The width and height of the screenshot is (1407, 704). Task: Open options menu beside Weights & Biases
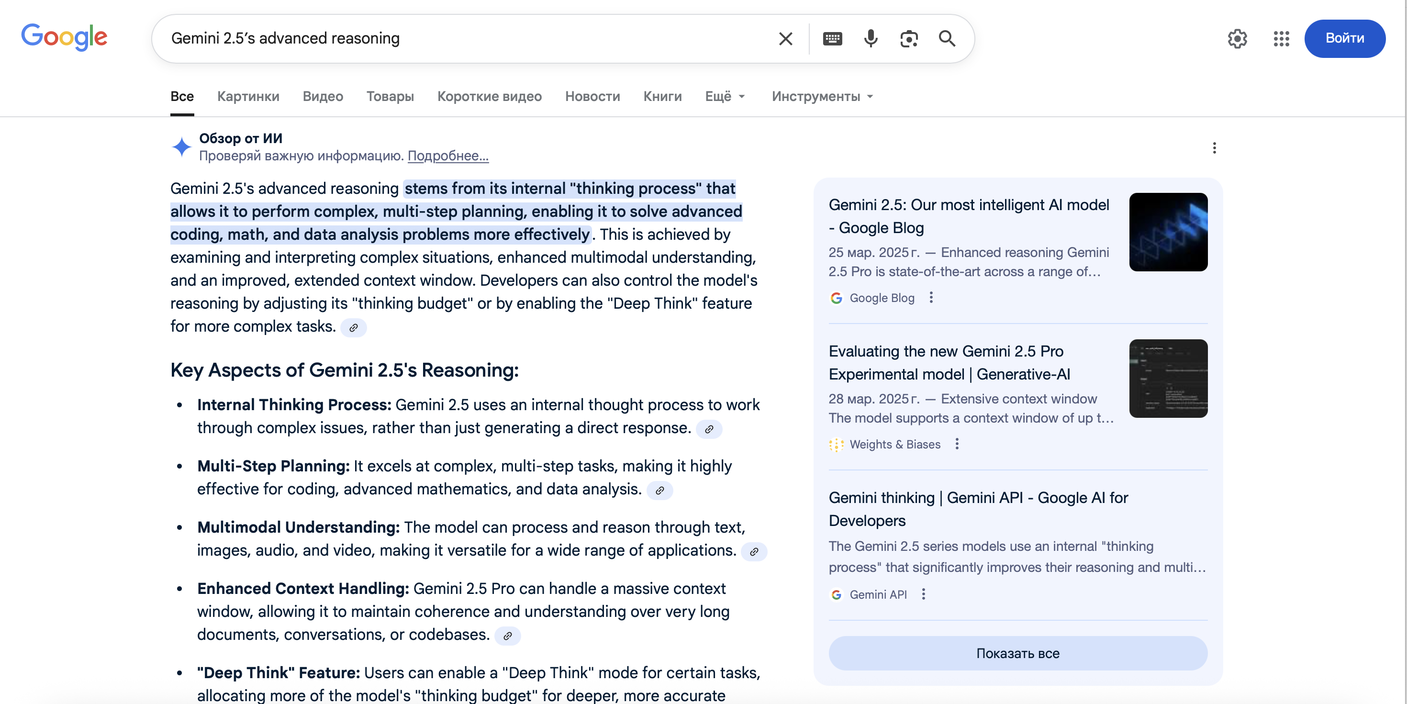point(957,444)
